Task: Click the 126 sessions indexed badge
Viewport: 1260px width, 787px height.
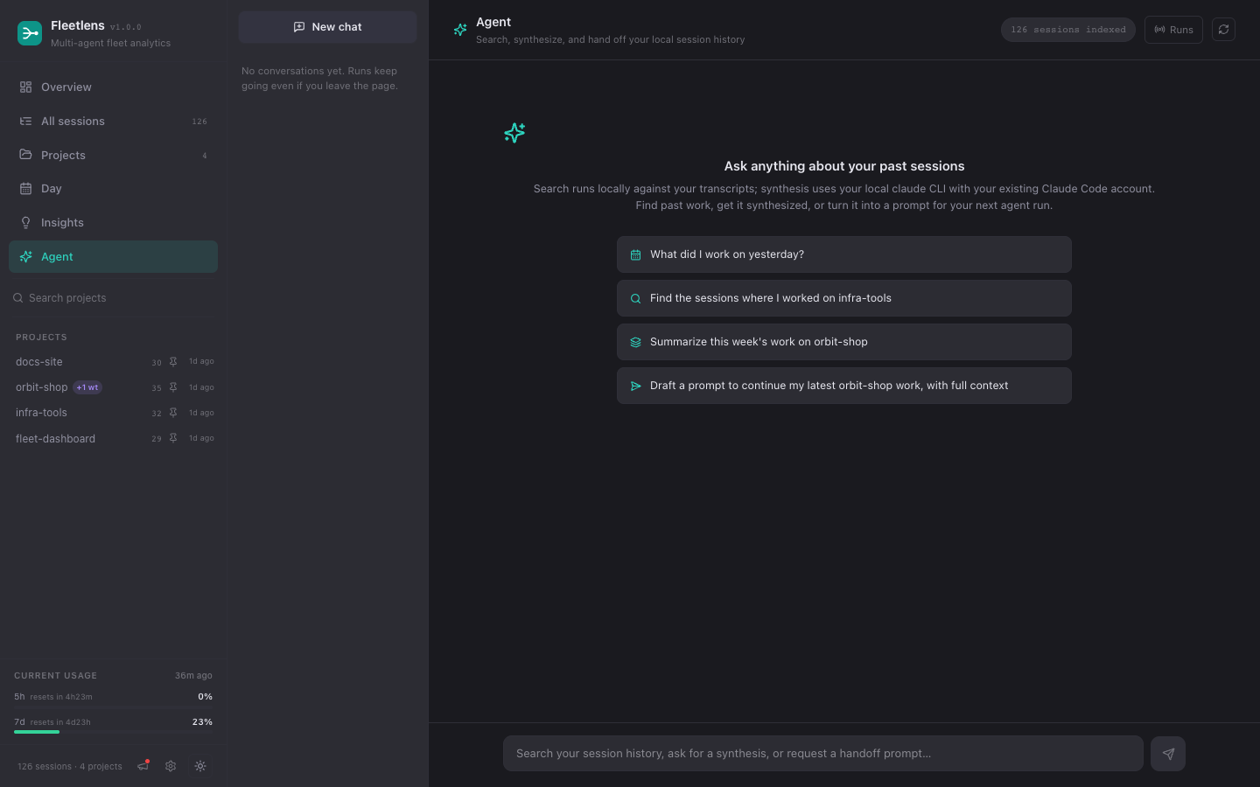Action: [x=1068, y=30]
